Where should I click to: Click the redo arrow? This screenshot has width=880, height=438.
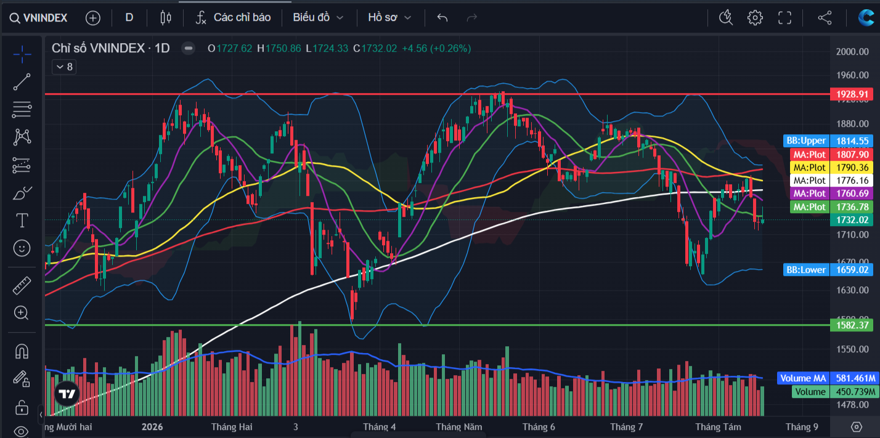[x=472, y=17]
